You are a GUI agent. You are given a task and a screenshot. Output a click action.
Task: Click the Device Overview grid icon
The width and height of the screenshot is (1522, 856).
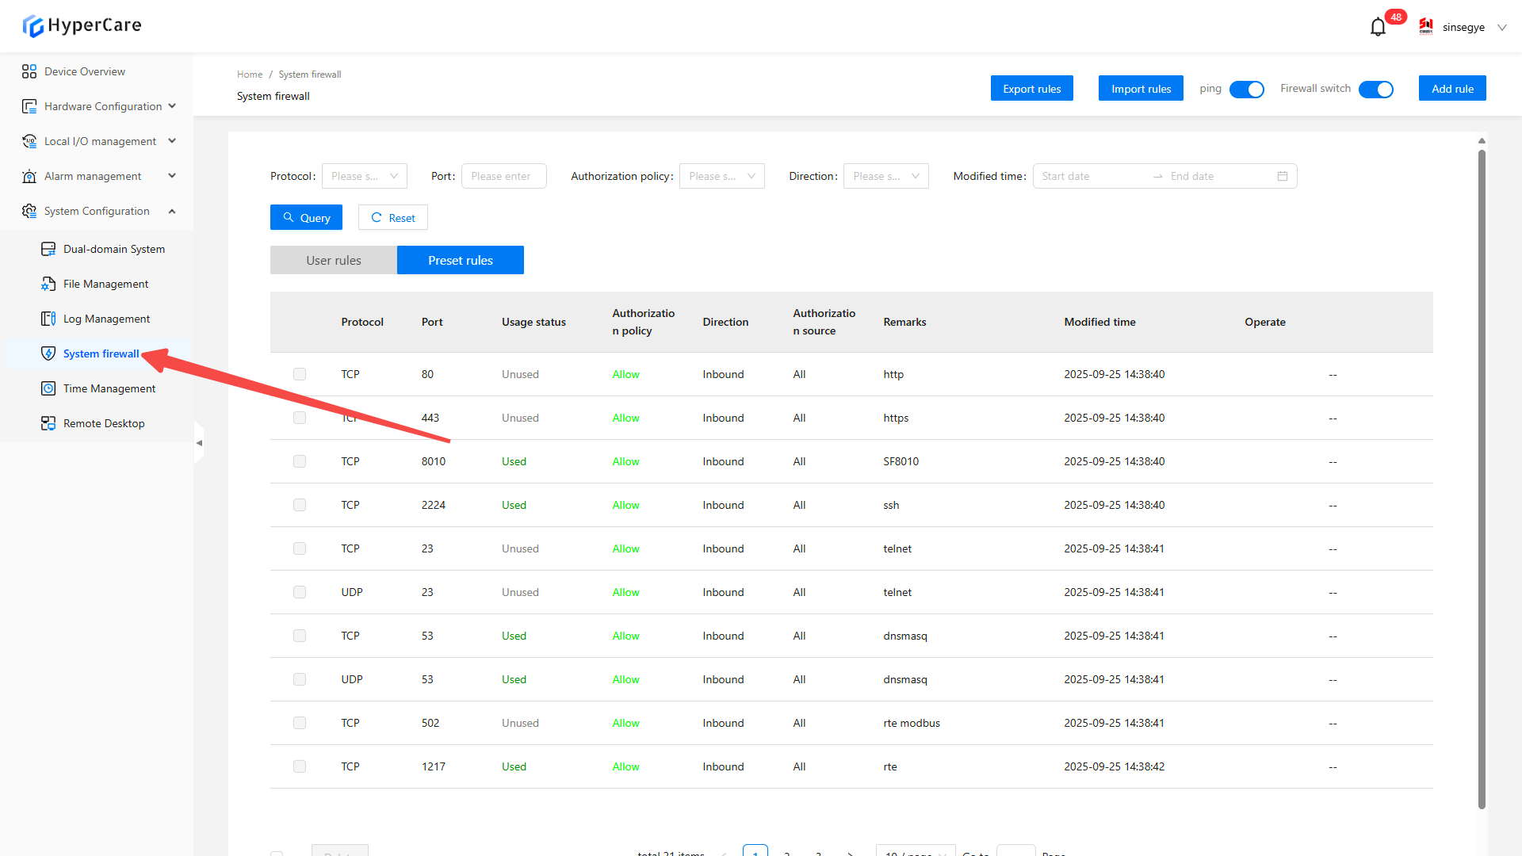click(x=29, y=71)
